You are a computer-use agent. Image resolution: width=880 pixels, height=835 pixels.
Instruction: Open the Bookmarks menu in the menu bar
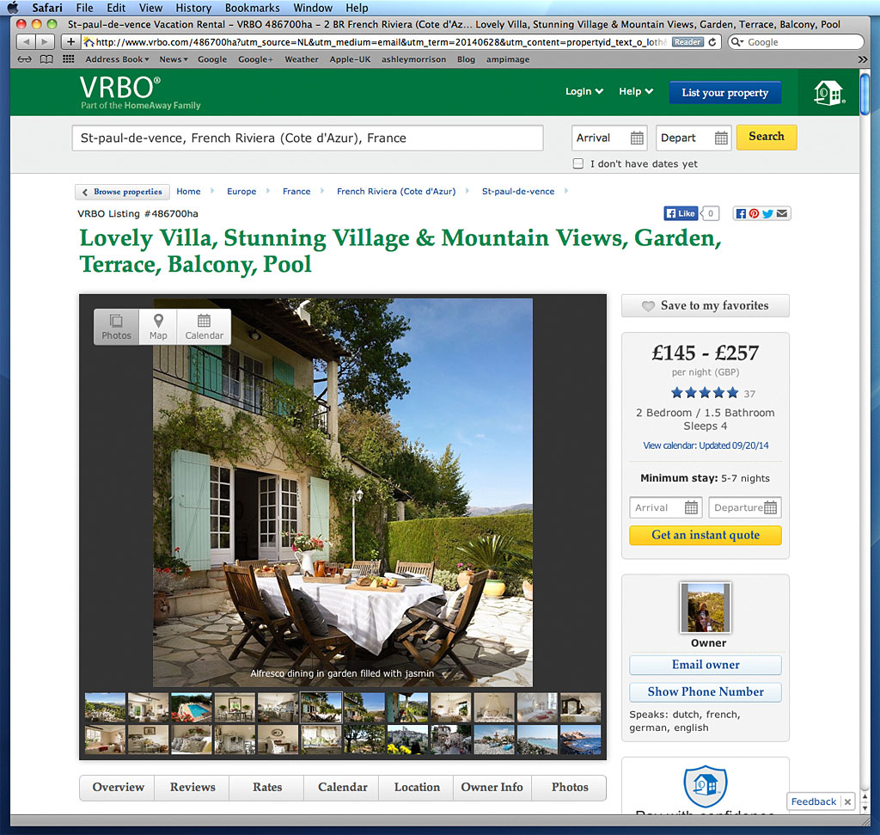tap(252, 8)
